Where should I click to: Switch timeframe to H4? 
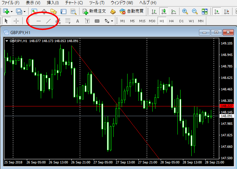171,21
